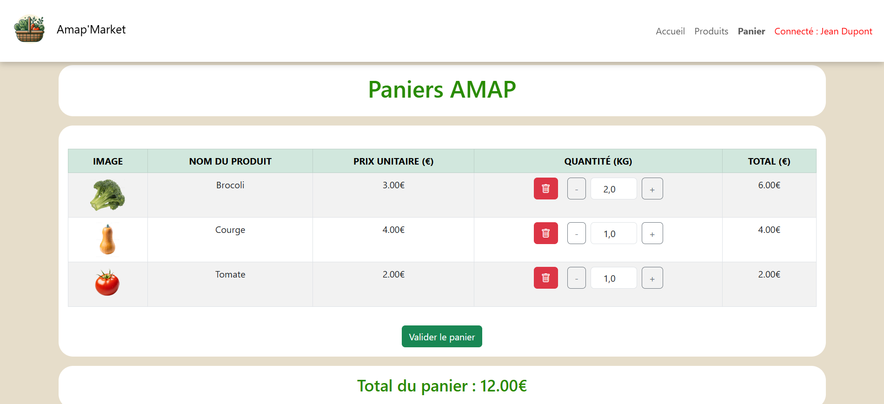The width and height of the screenshot is (884, 404).
Task: Increase the Brocoli quantity with the plus button
Action: 652,188
